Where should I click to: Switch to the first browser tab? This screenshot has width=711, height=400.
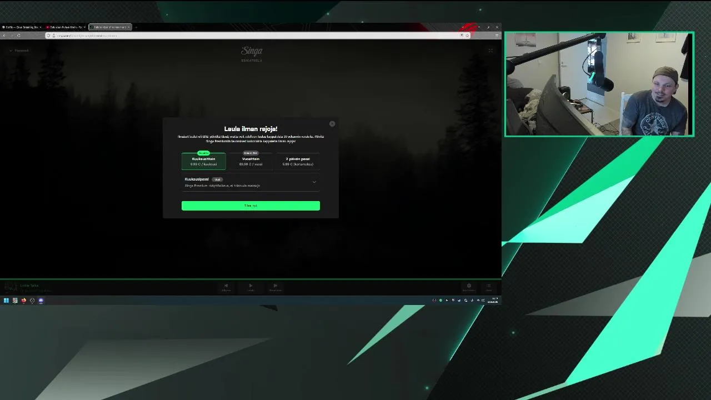tap(21, 27)
